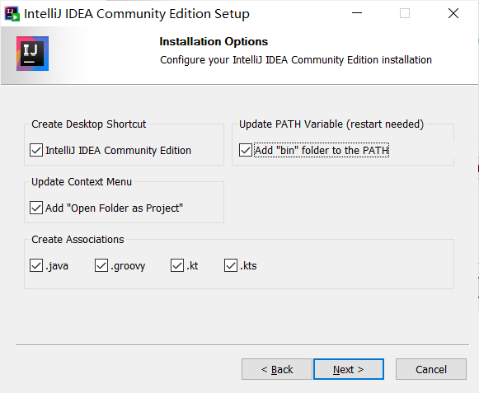The height and width of the screenshot is (393, 479).
Task: Deselect the .kts association checkbox
Action: (x=231, y=265)
